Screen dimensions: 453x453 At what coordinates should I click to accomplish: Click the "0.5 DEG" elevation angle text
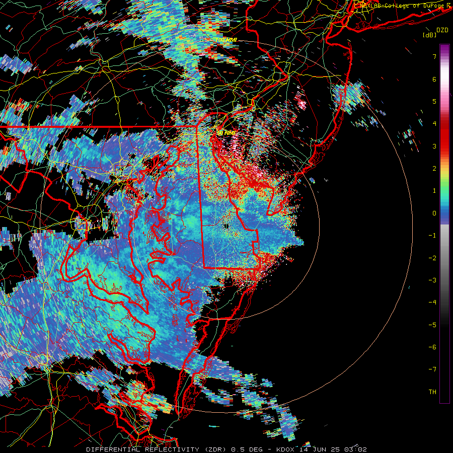pos(247,449)
